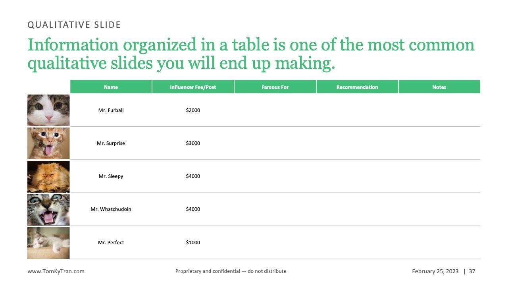
Task: Click the Notes column header
Action: tap(439, 87)
